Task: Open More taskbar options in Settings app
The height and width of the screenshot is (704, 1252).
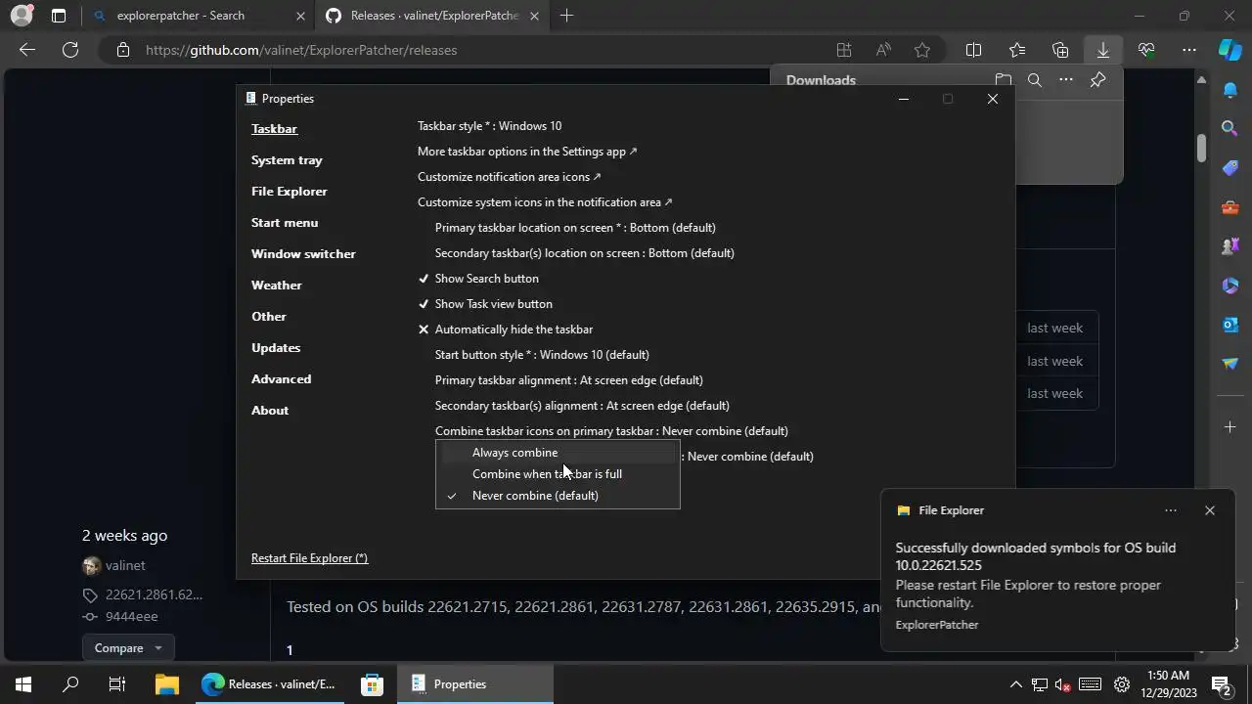Action: [x=527, y=152]
